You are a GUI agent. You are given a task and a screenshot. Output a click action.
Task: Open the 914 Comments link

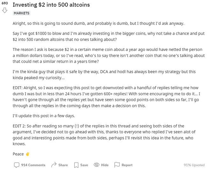coord(33,165)
